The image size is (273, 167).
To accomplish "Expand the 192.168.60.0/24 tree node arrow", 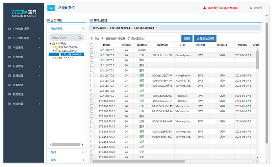I will click(x=53, y=47).
